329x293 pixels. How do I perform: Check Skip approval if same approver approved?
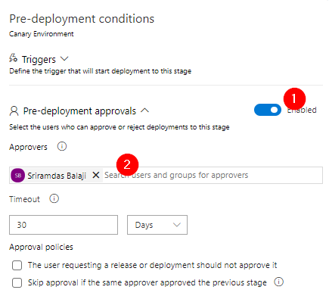(x=17, y=282)
